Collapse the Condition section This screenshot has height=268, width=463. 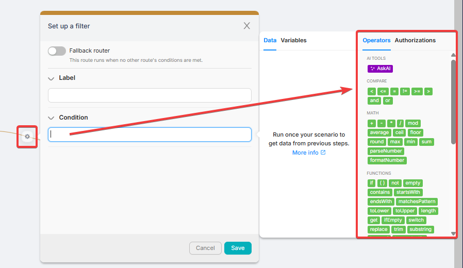point(51,118)
